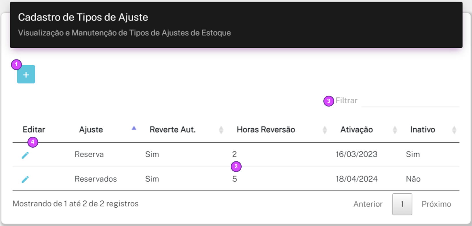
Task: Click the blue plus add button
Action: (26, 74)
